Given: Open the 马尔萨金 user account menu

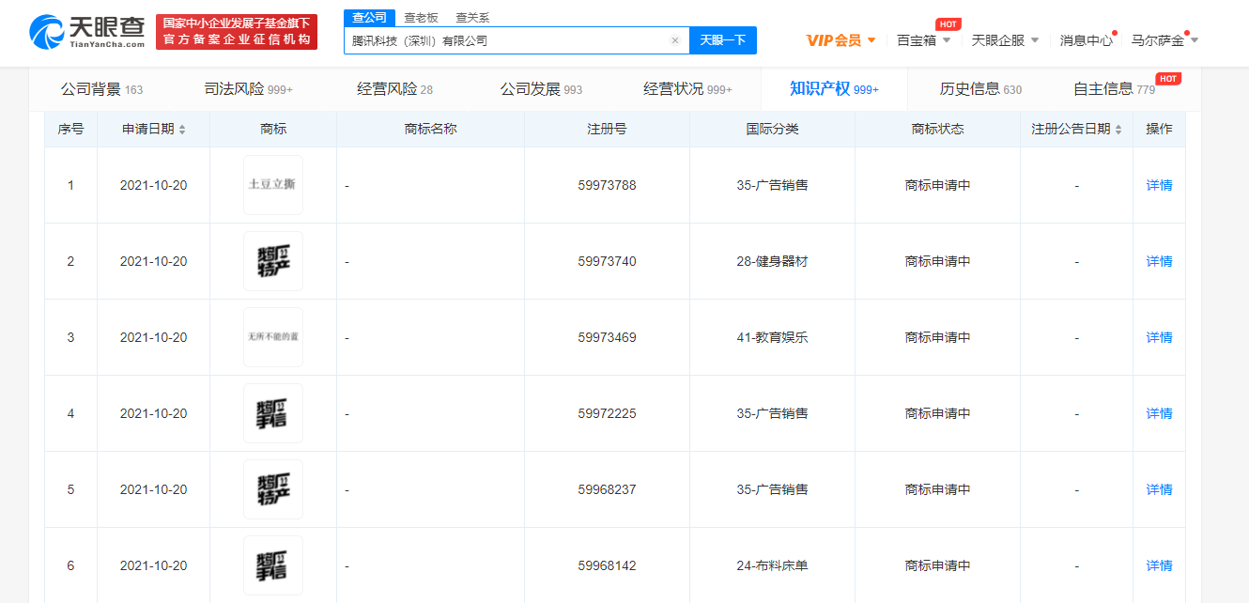Looking at the screenshot, I should [1164, 40].
